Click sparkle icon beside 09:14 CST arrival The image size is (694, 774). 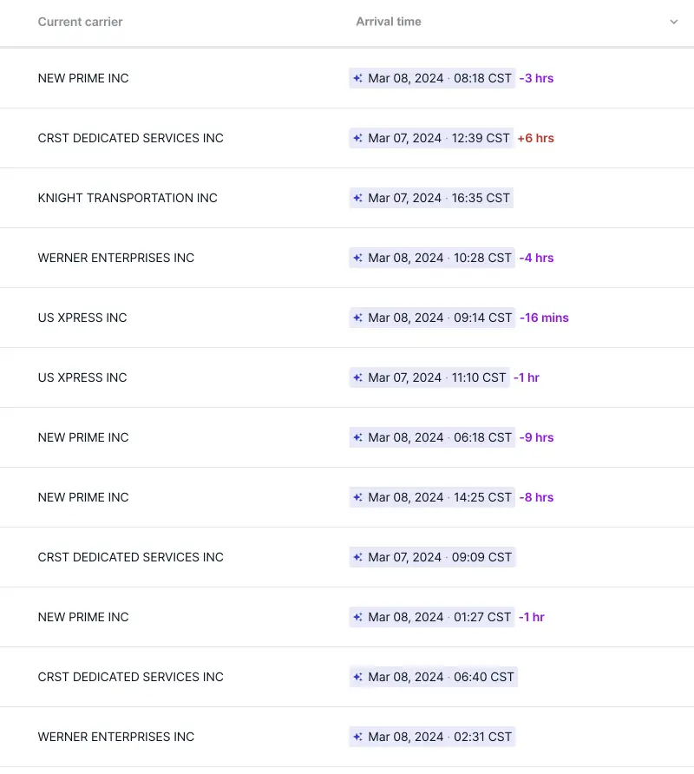coord(357,318)
